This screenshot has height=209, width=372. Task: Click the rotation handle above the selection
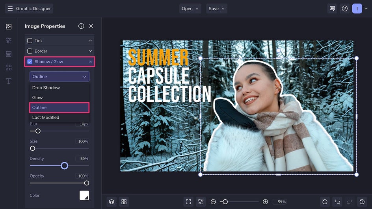(279, 50)
